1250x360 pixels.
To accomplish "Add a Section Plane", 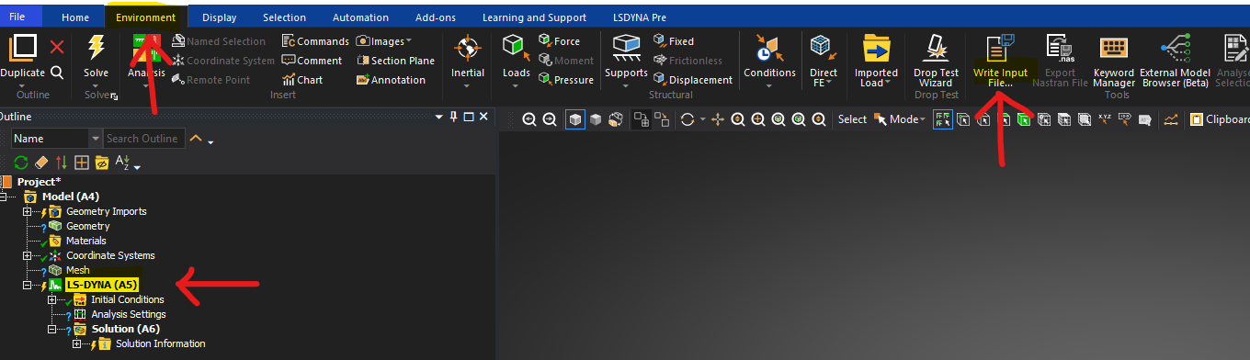I will coord(395,61).
